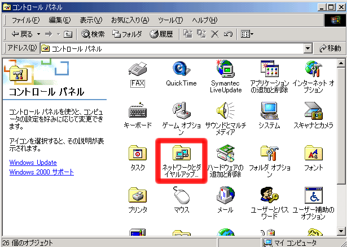Open the FAX control panel icon

(x=138, y=74)
